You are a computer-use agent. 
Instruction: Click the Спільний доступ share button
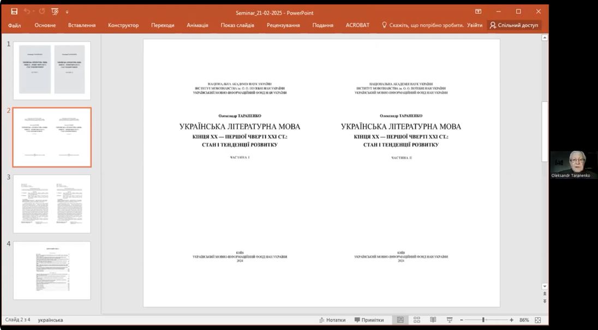(x=514, y=25)
